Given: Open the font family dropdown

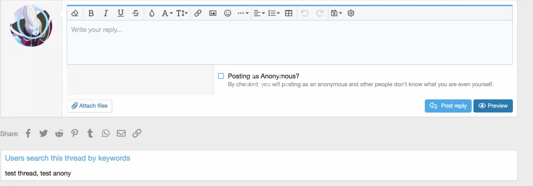Looking at the screenshot, I should click(167, 13).
